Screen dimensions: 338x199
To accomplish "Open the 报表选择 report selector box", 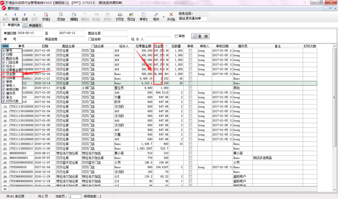I will pyautogui.click(x=193, y=19).
